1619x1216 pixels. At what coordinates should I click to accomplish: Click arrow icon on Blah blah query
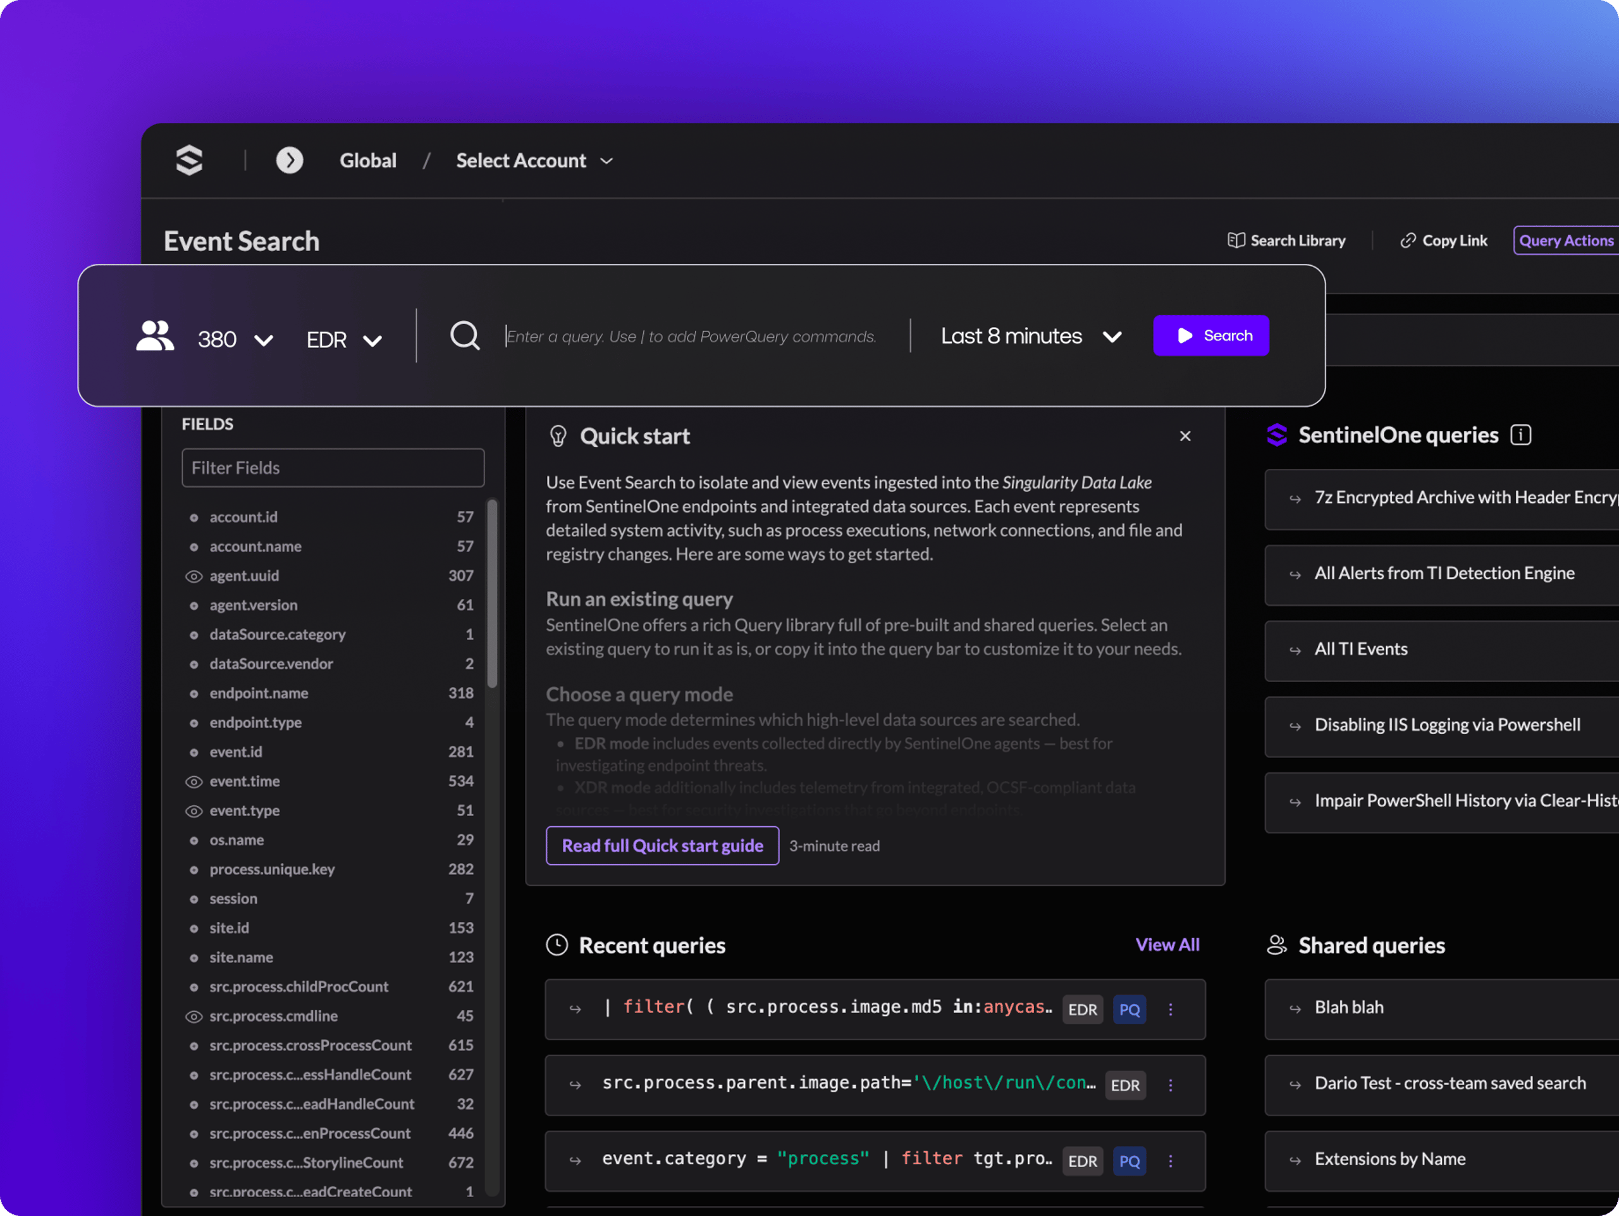1295,1010
